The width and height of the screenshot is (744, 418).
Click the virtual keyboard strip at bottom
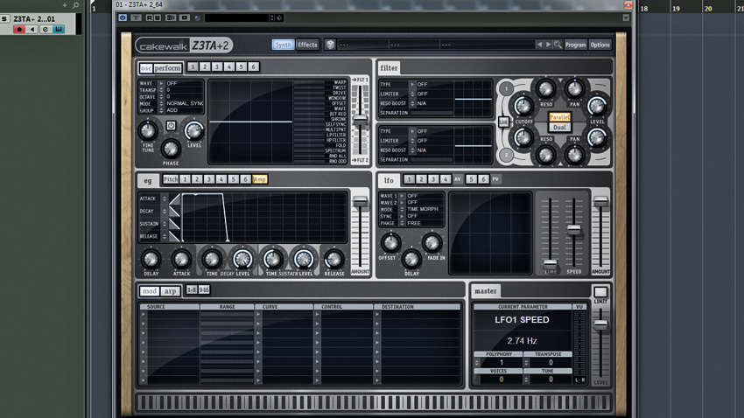pyautogui.click(x=374, y=402)
